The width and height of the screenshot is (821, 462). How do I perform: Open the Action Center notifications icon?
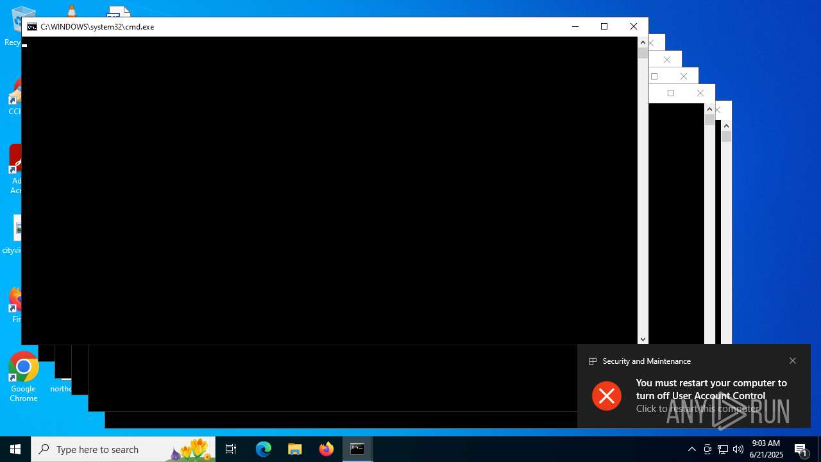point(801,449)
